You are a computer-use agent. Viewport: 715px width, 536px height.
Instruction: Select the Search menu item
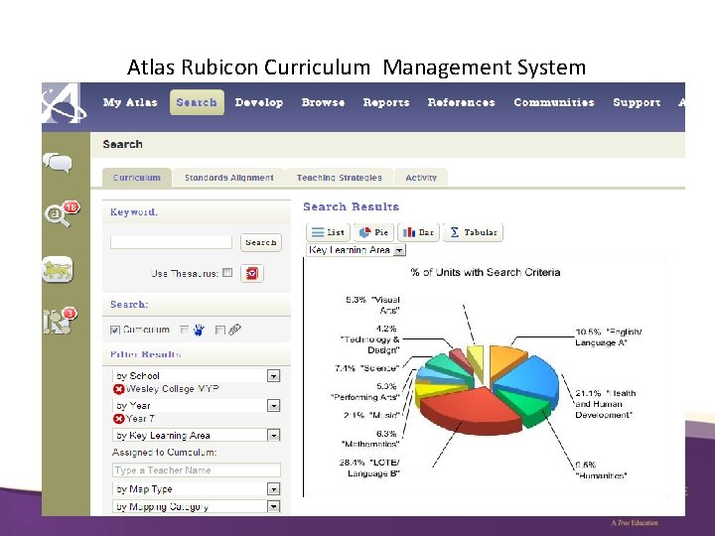tap(197, 102)
